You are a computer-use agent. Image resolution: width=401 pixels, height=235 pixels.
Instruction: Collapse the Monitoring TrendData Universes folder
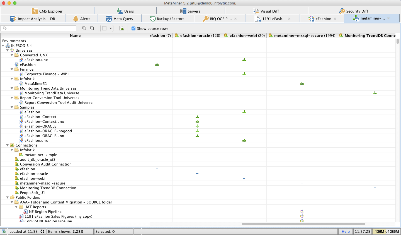coord(12,88)
